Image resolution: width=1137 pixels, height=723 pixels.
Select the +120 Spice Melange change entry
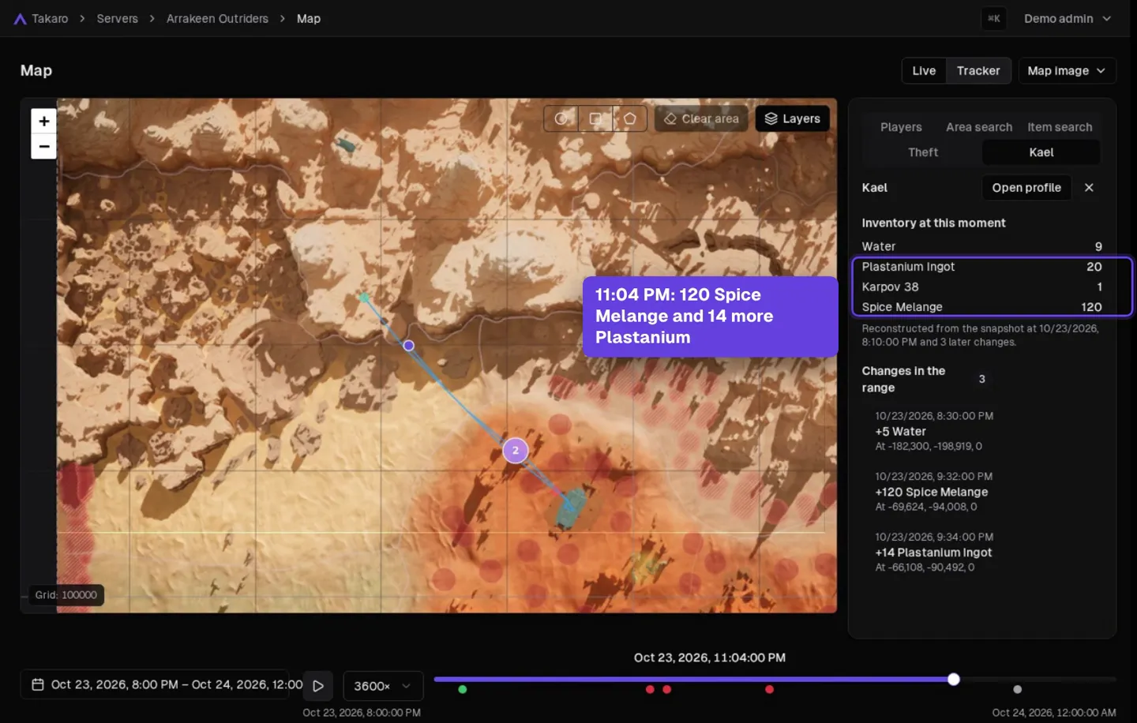coord(981,492)
